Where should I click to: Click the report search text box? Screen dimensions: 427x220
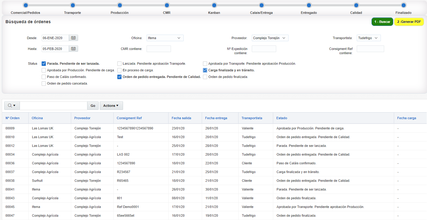pyautogui.click(x=54, y=106)
